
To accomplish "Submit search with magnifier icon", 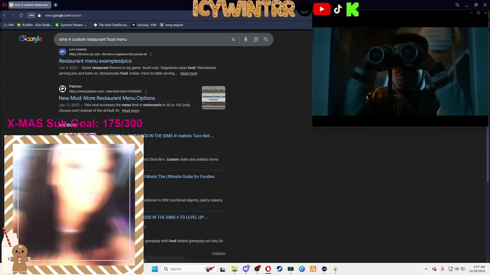I will click(x=266, y=39).
